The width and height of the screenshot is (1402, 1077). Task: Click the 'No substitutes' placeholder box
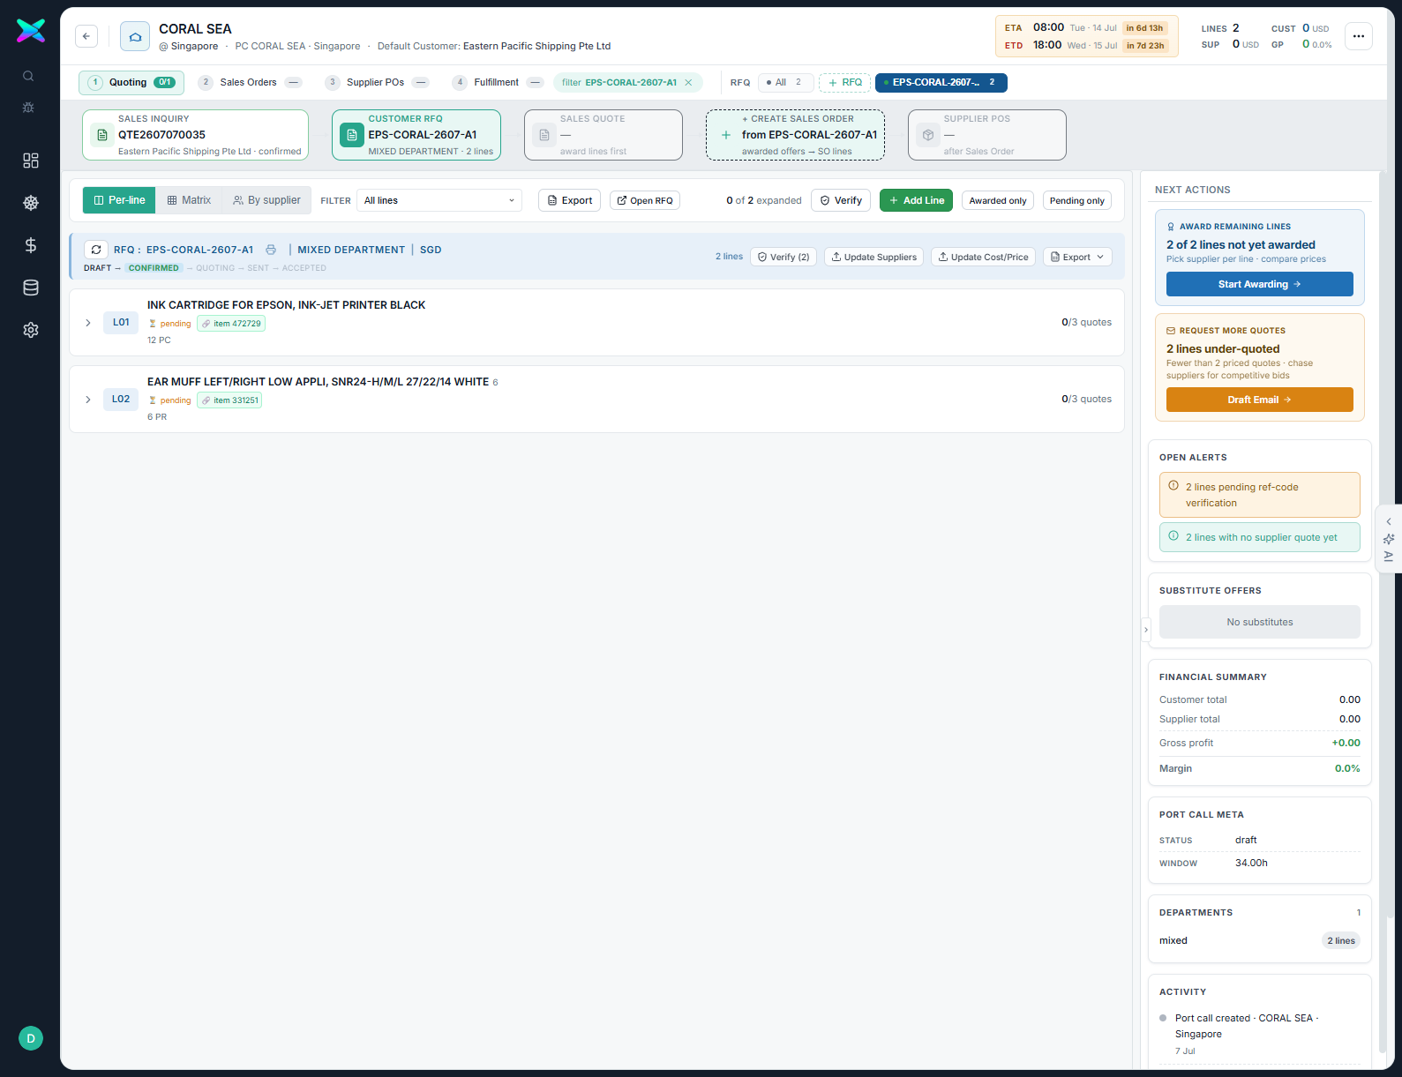click(x=1259, y=622)
